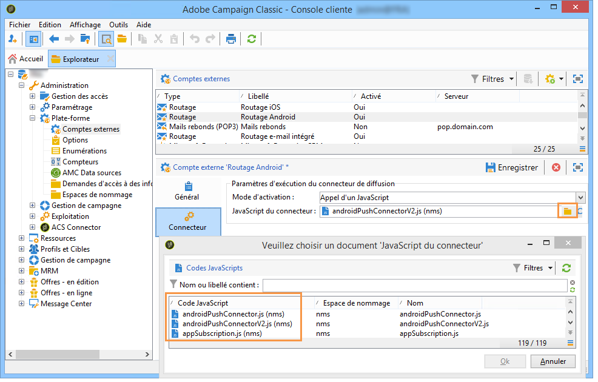Click red cancel icon beside Enregistrer
Viewport: 598px width, 382px height.
click(x=556, y=167)
